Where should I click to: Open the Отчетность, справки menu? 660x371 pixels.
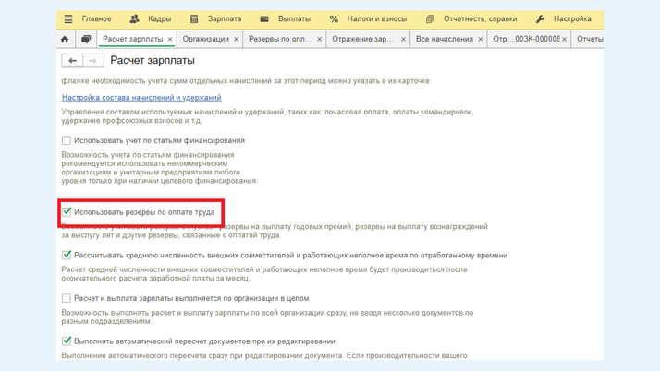[x=481, y=18]
